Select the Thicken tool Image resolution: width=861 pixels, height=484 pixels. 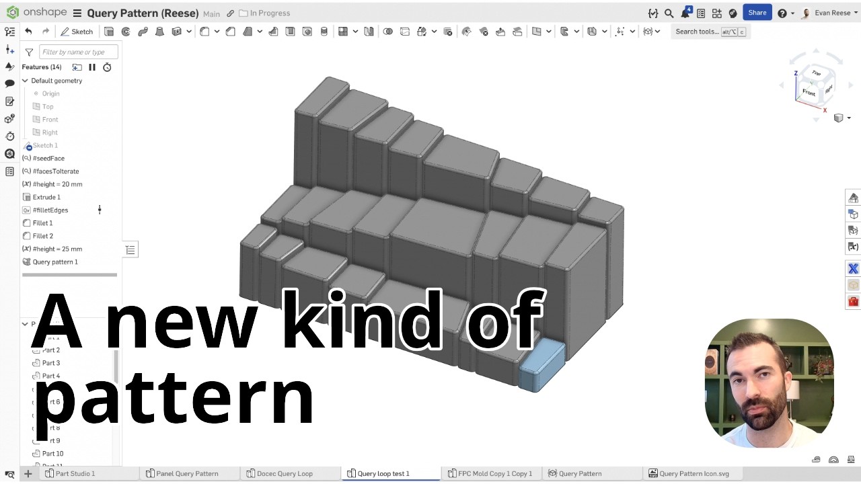(x=177, y=32)
